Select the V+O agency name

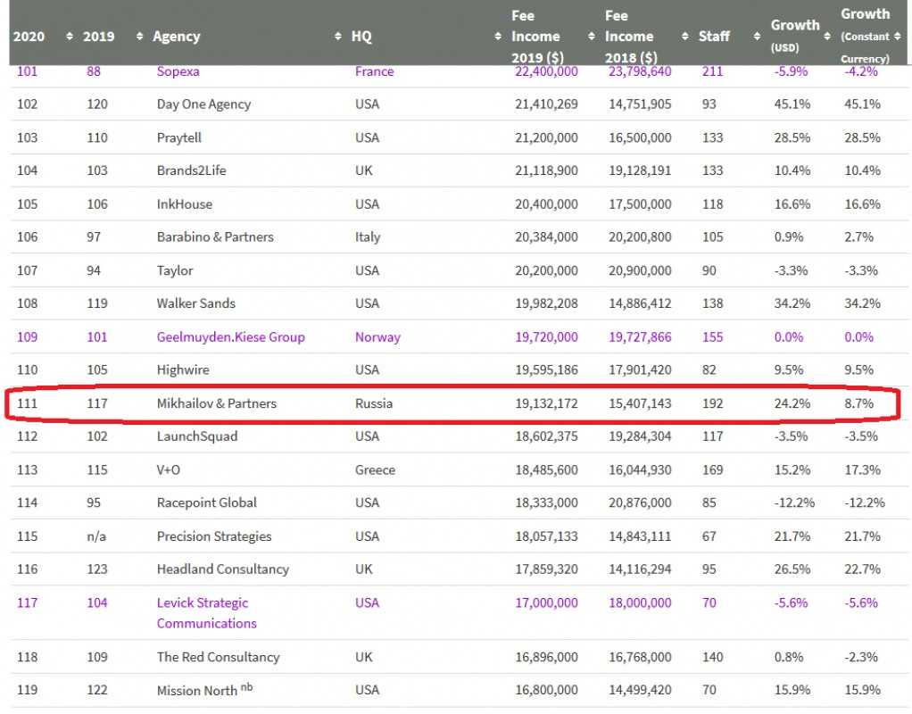pos(169,469)
